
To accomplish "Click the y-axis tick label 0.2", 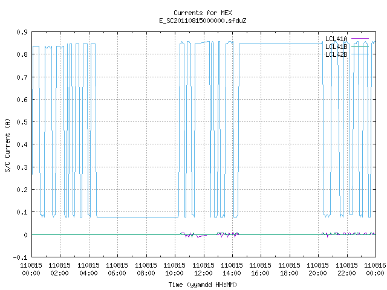I will point(22,190).
